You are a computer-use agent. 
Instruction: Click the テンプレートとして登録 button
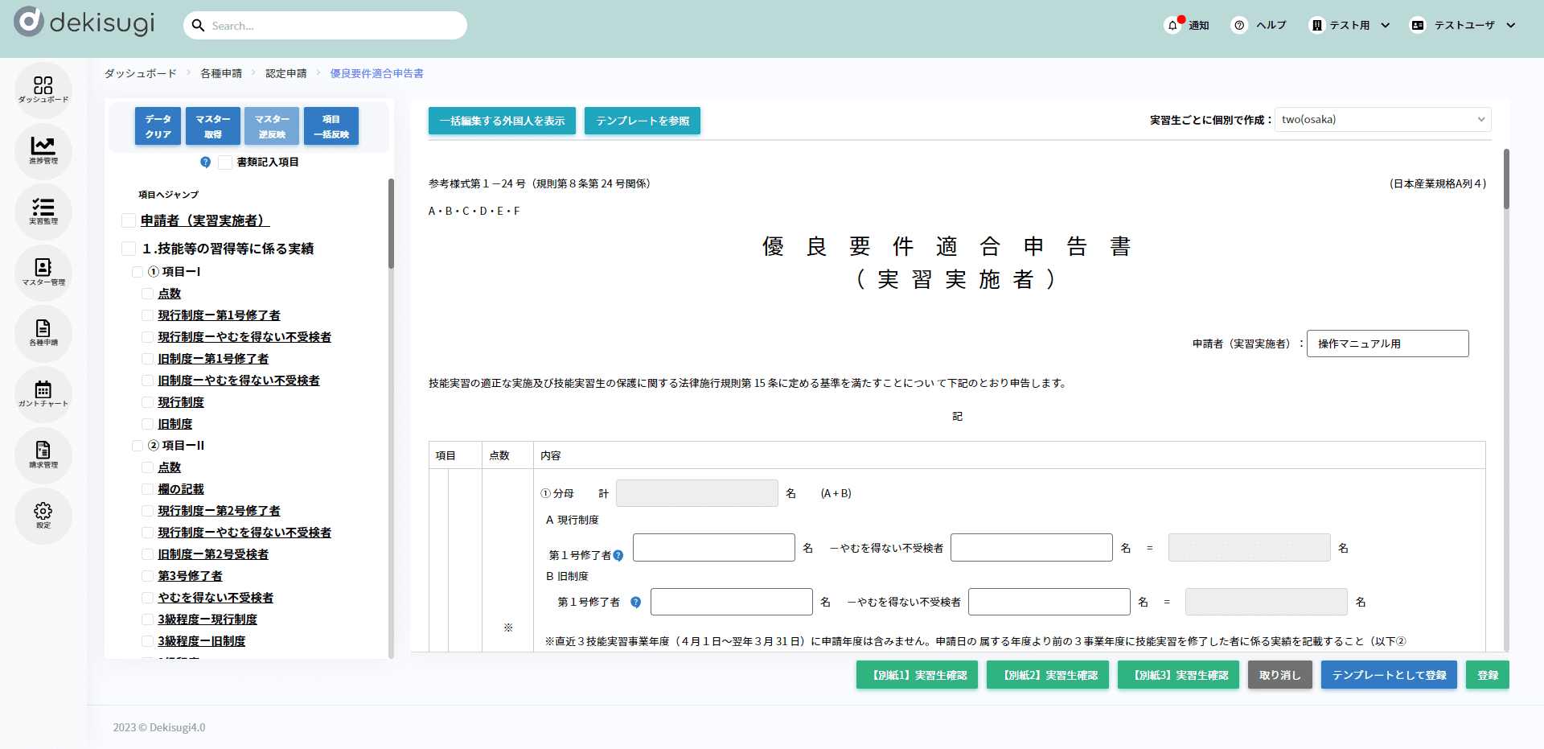pos(1389,675)
